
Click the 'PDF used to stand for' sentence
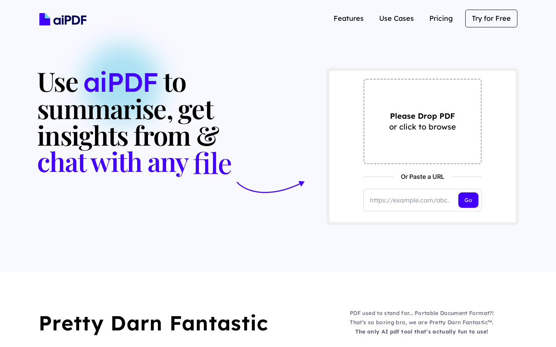[x=422, y=313]
